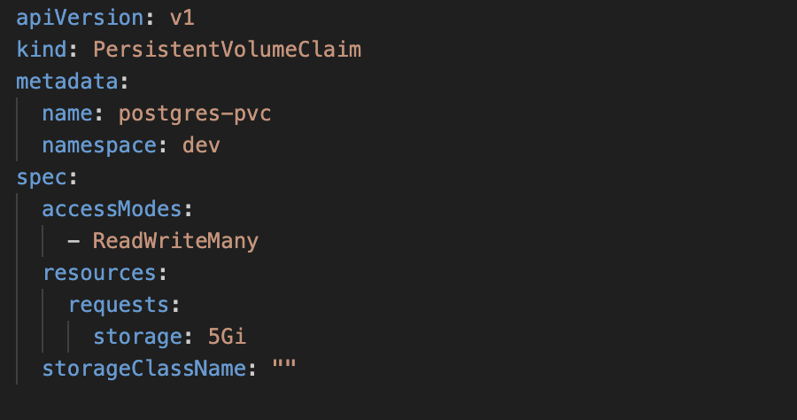Click the storage key

[138, 337]
